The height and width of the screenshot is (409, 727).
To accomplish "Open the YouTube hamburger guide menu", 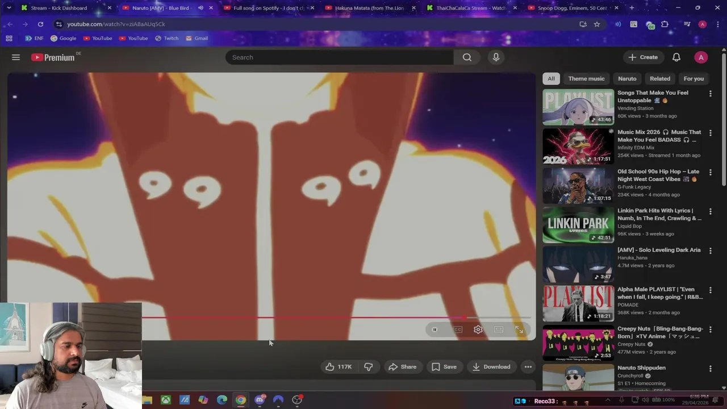I will tap(16, 57).
